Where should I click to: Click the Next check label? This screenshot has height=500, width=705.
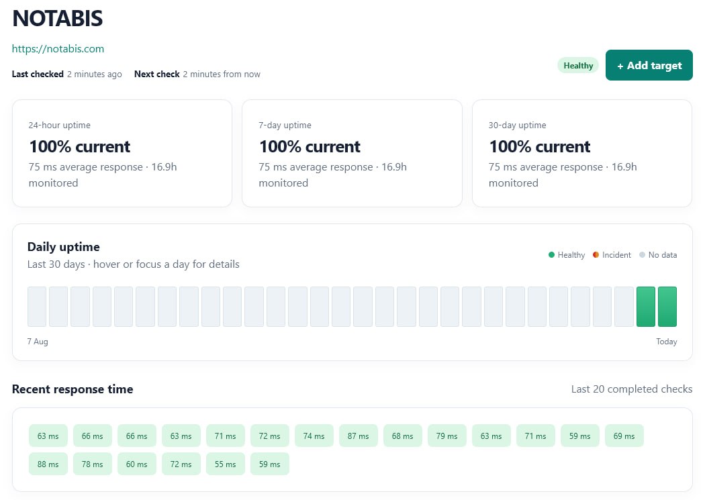tap(157, 74)
